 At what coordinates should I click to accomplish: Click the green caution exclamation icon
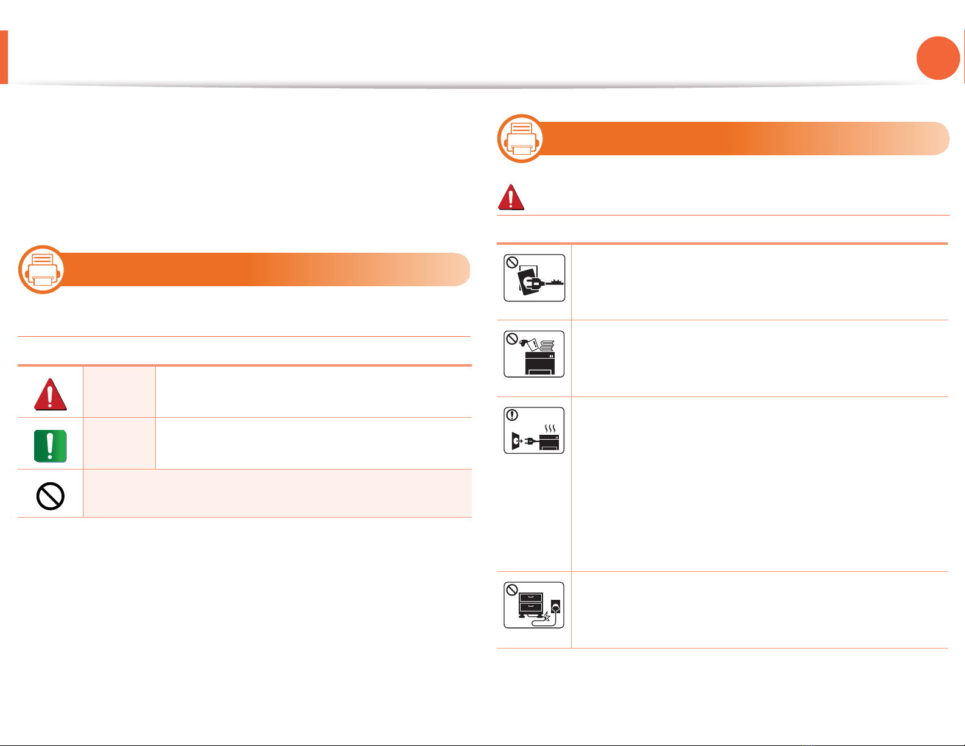click(x=50, y=445)
